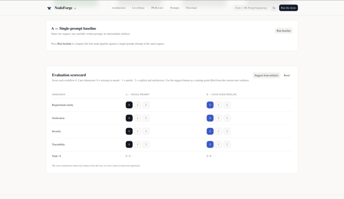Click the NodeForge brand name
344x199 pixels.
[x=64, y=8]
